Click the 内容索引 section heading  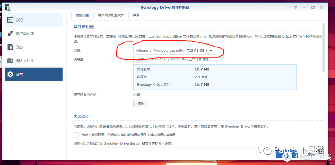point(82,117)
